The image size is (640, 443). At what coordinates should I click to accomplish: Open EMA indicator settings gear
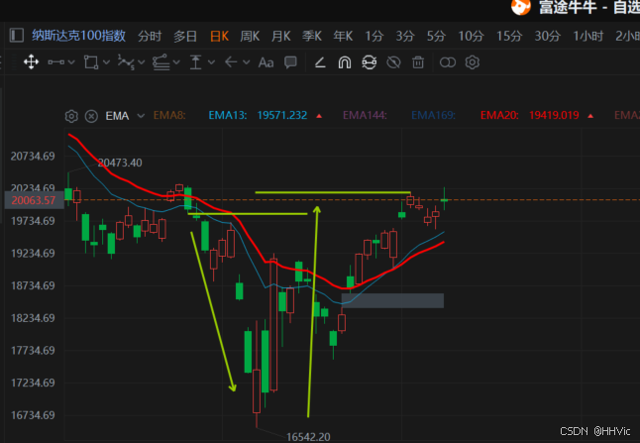[71, 116]
